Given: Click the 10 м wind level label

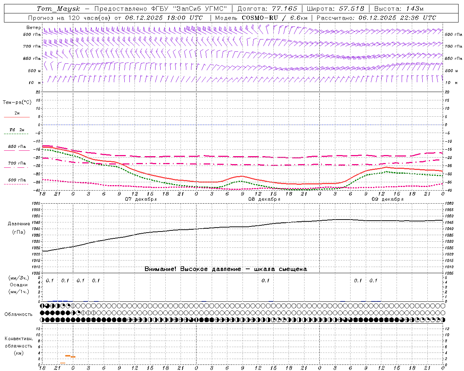Looking at the screenshot, I should [34, 83].
